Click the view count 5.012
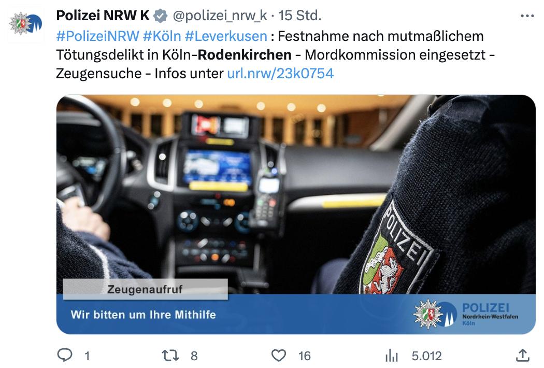This screenshot has height=368, width=544. 427,356
